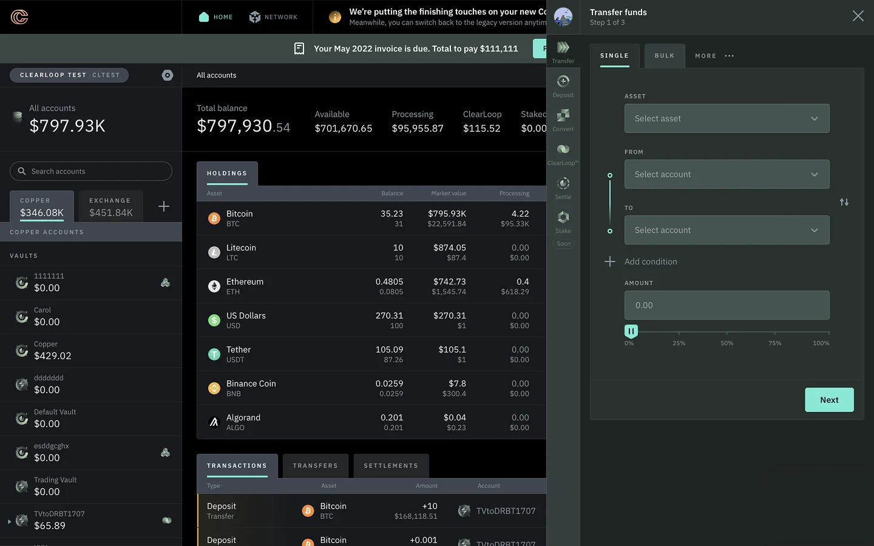Close the Transfer funds panel
The image size is (874, 546).
click(858, 16)
